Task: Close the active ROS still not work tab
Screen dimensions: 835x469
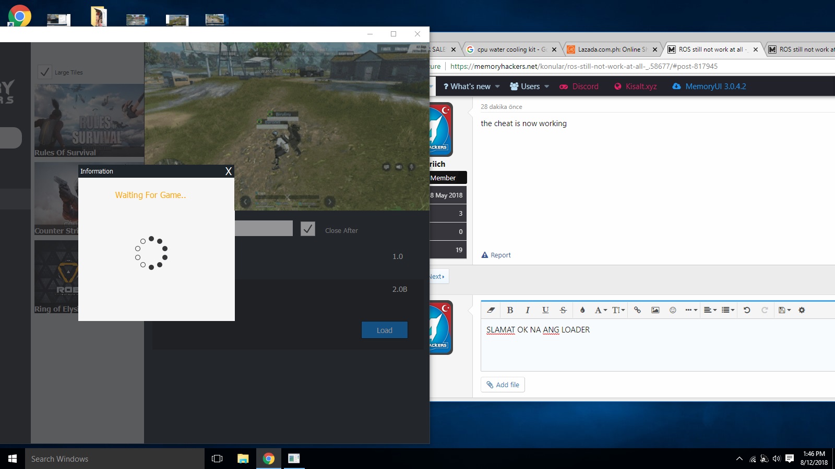Action: [x=756, y=50]
